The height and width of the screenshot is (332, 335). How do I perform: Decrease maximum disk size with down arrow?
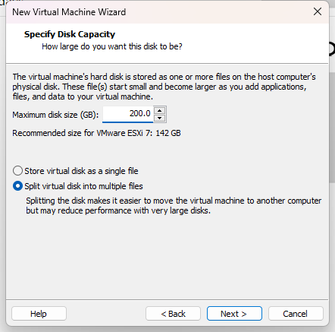[x=160, y=118]
